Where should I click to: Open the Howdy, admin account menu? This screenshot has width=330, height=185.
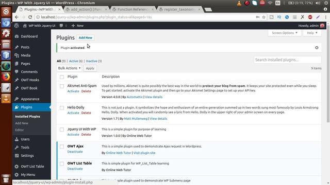tap(311, 26)
